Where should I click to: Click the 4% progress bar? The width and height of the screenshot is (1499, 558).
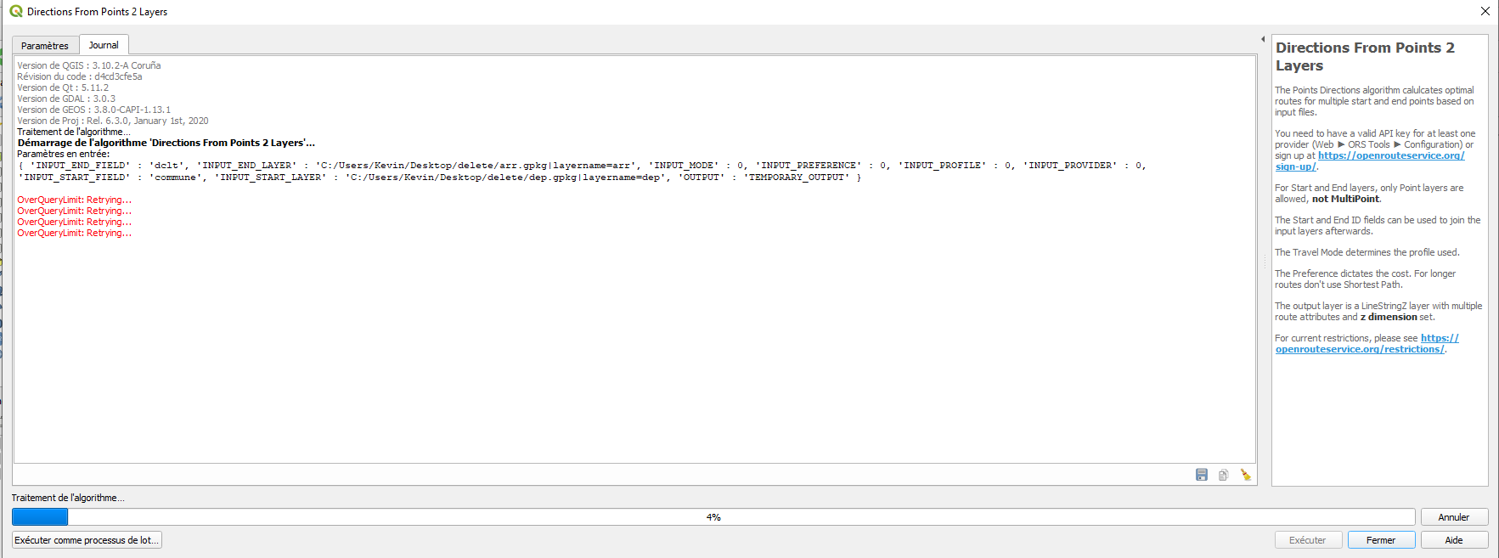(713, 517)
